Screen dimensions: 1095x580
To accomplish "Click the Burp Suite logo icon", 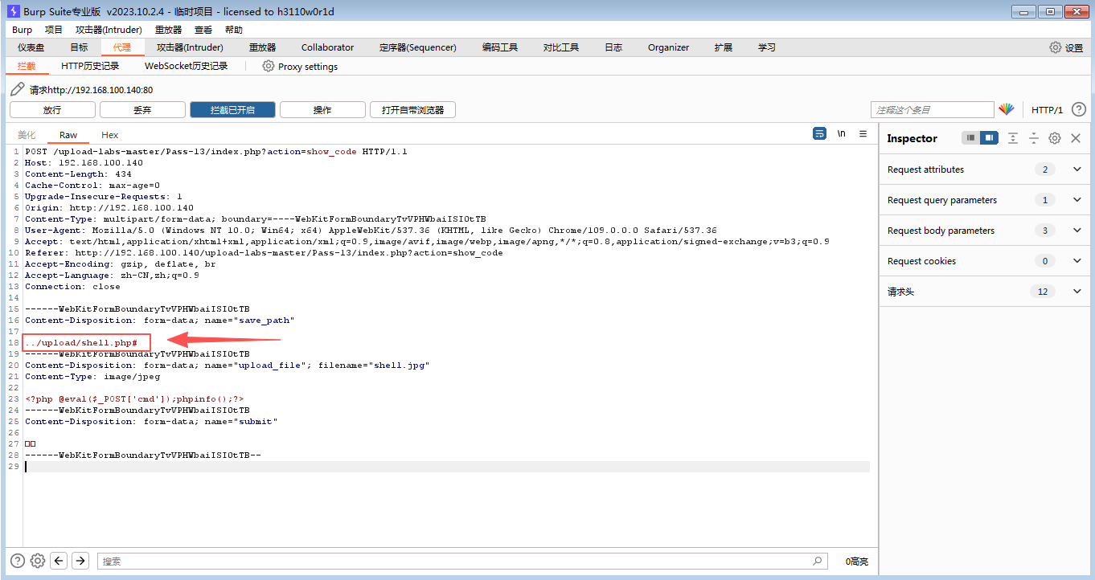I will click(14, 11).
